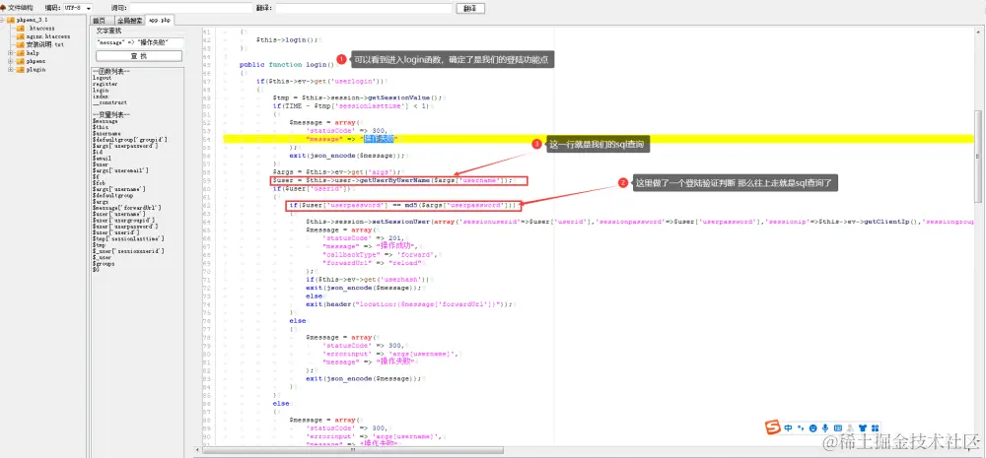Click the yellow highlighted line 54

[x=599, y=138]
